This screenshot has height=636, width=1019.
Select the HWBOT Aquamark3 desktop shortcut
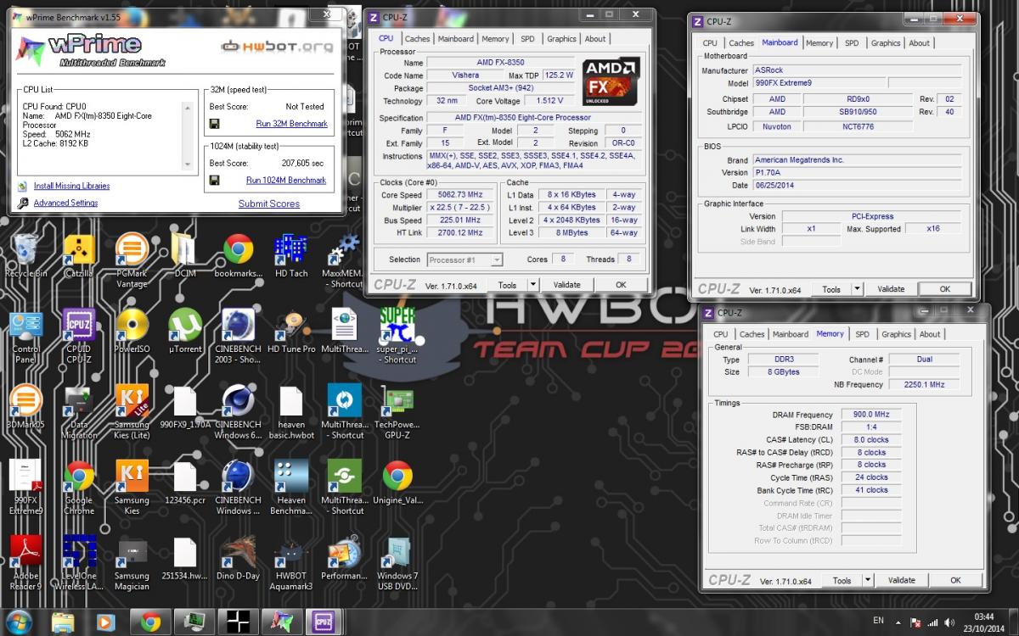click(291, 563)
